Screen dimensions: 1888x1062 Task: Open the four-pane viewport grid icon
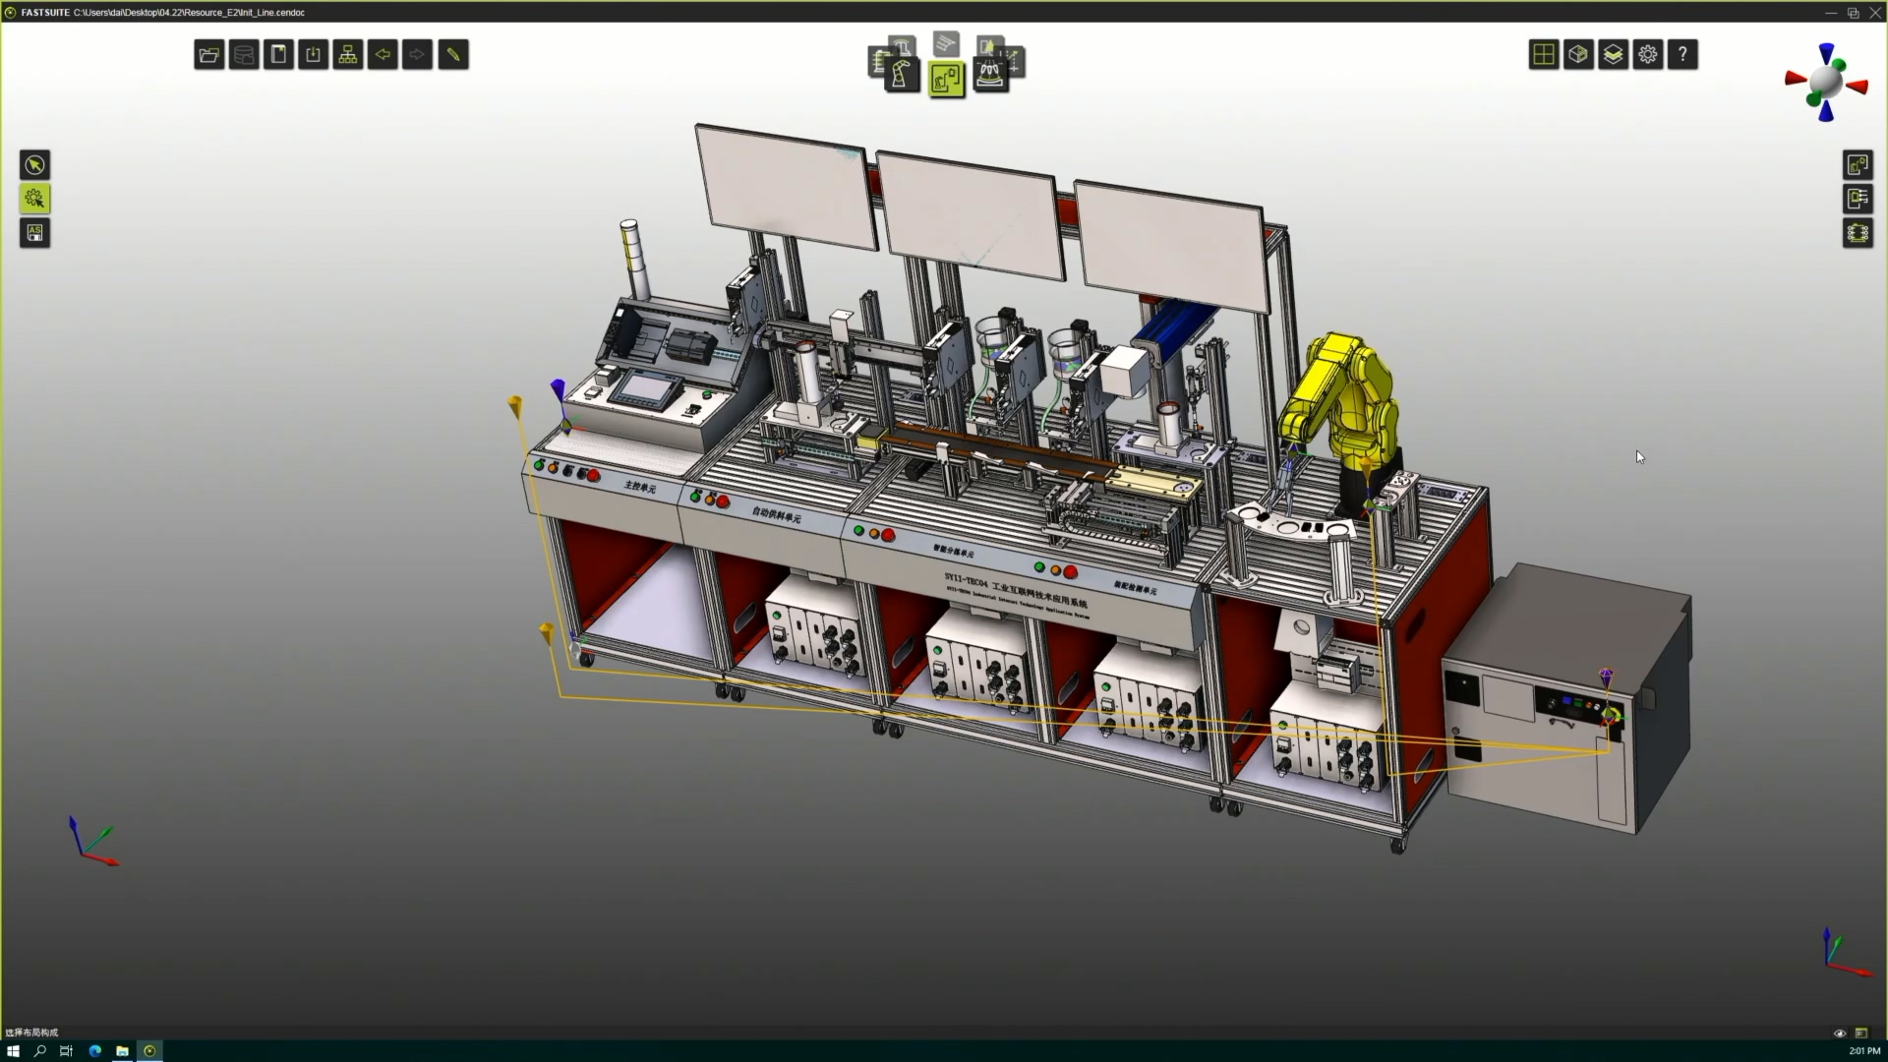tap(1544, 55)
